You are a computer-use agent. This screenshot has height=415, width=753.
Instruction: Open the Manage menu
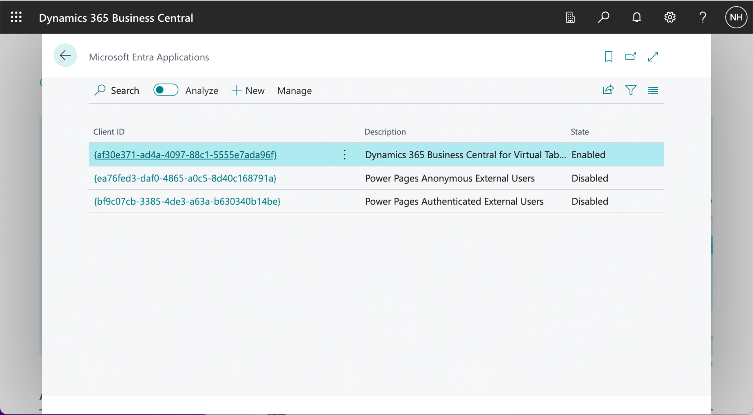294,91
